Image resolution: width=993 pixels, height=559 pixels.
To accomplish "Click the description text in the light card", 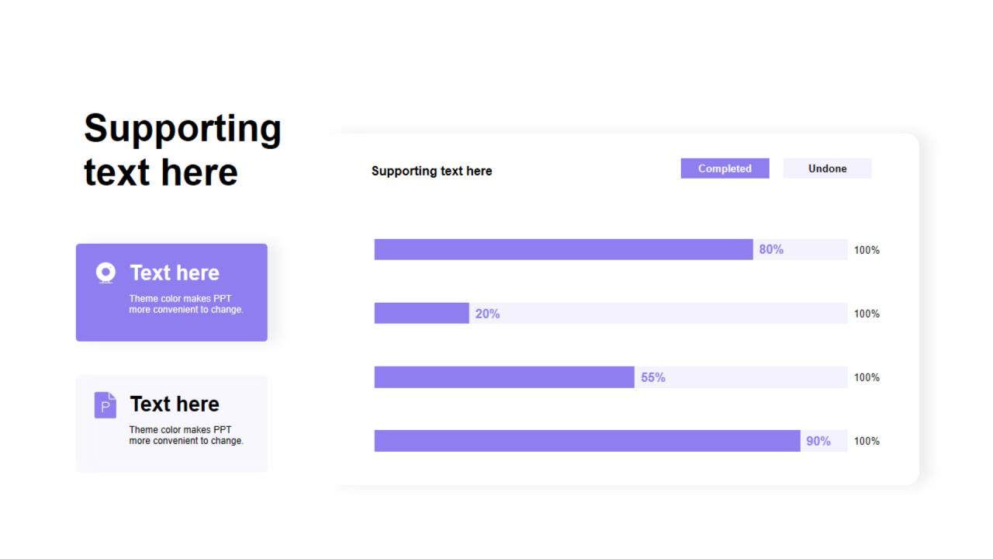I will tap(186, 435).
